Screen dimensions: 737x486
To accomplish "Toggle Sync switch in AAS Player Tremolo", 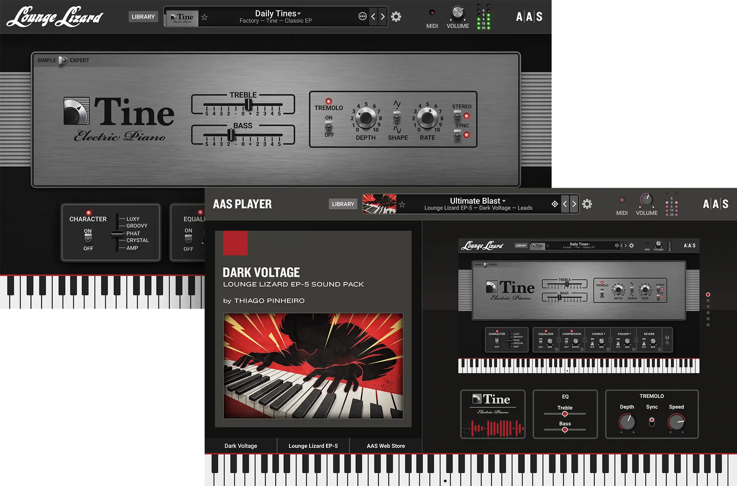I will (652, 422).
